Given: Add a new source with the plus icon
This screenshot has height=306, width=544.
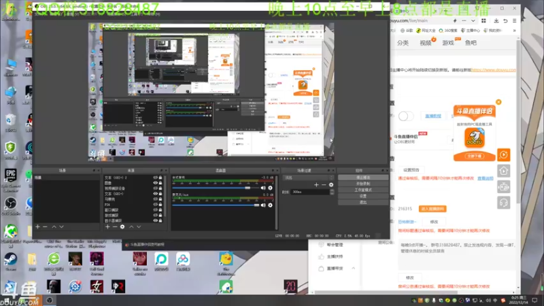Looking at the screenshot, I should pyautogui.click(x=107, y=226).
